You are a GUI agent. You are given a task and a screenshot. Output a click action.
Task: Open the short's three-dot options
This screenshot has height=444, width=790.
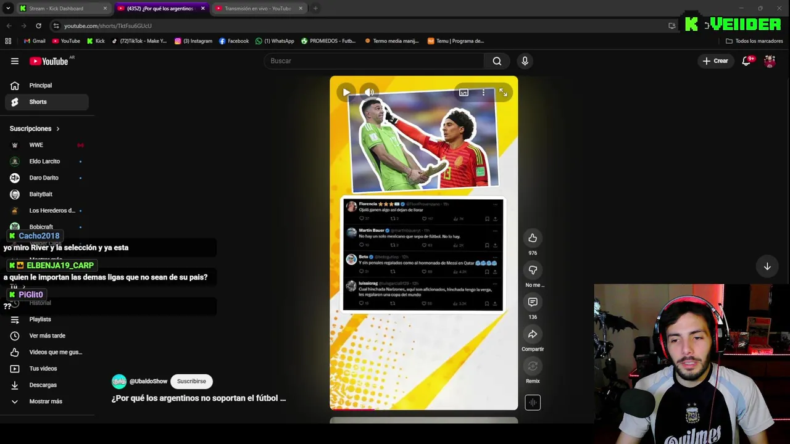[x=483, y=92]
